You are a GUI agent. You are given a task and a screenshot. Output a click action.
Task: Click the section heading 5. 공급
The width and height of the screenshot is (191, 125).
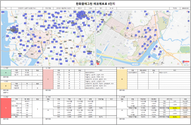coord(6,97)
